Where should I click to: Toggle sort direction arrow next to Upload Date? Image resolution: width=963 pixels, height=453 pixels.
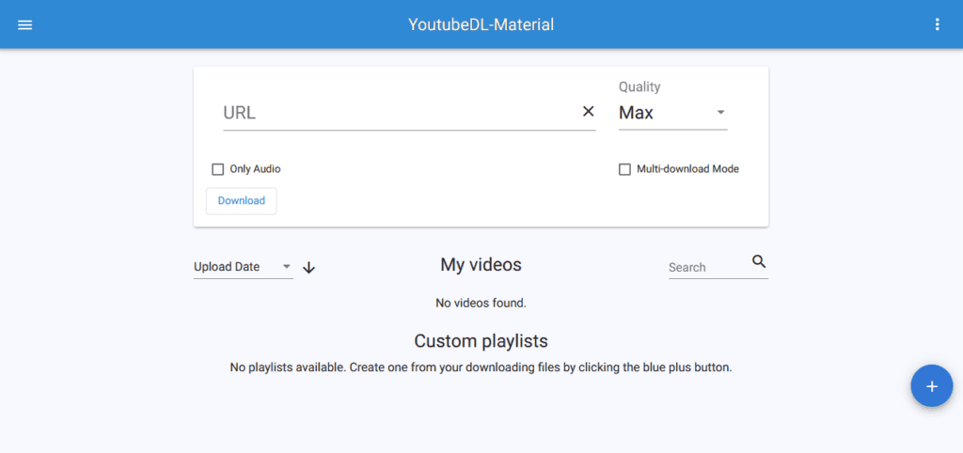tap(308, 268)
